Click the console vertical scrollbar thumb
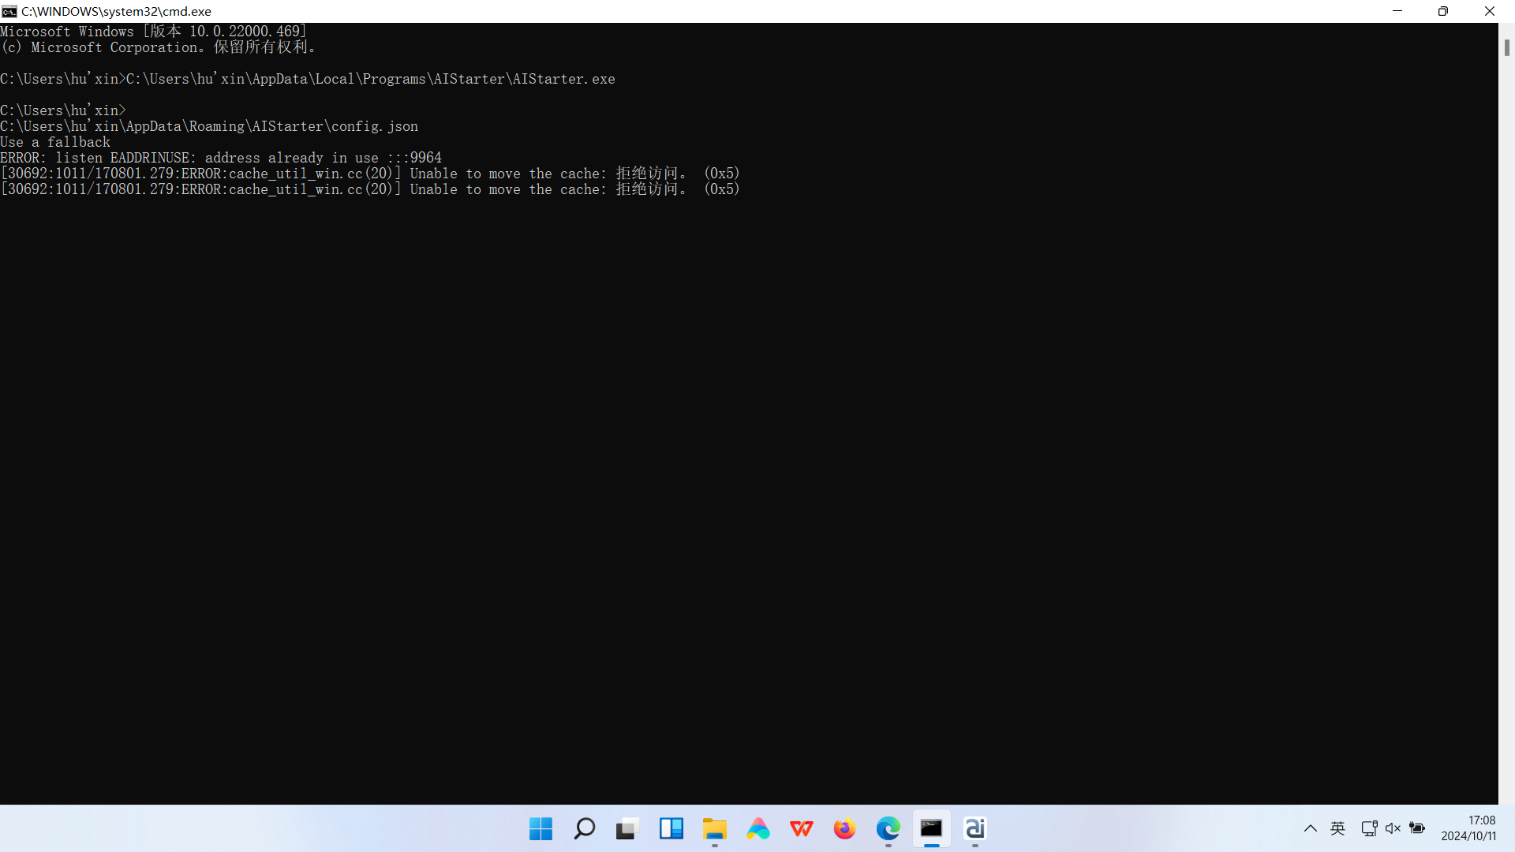1515x852 pixels. coord(1506,47)
